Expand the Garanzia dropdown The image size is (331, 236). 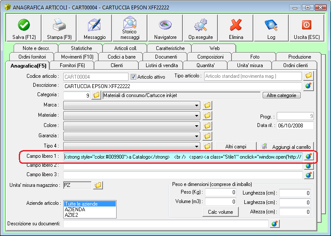196,136
